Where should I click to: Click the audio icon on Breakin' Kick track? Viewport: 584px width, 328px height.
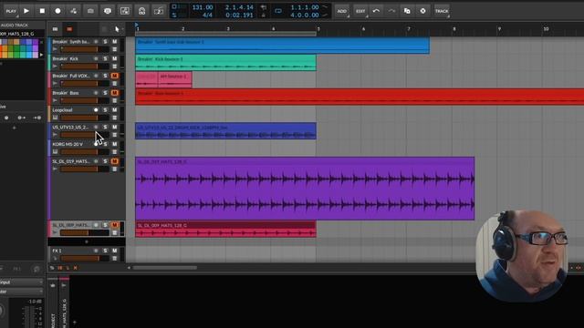click(x=55, y=67)
